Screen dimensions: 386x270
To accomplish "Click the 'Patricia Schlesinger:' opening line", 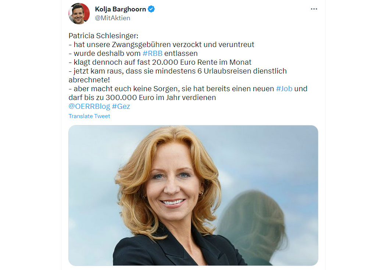I will coord(103,36).
